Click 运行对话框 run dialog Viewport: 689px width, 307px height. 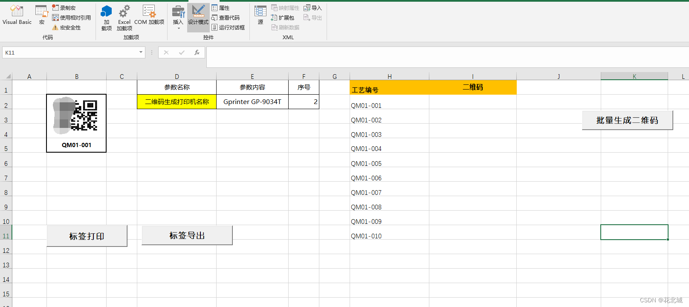[x=228, y=27]
